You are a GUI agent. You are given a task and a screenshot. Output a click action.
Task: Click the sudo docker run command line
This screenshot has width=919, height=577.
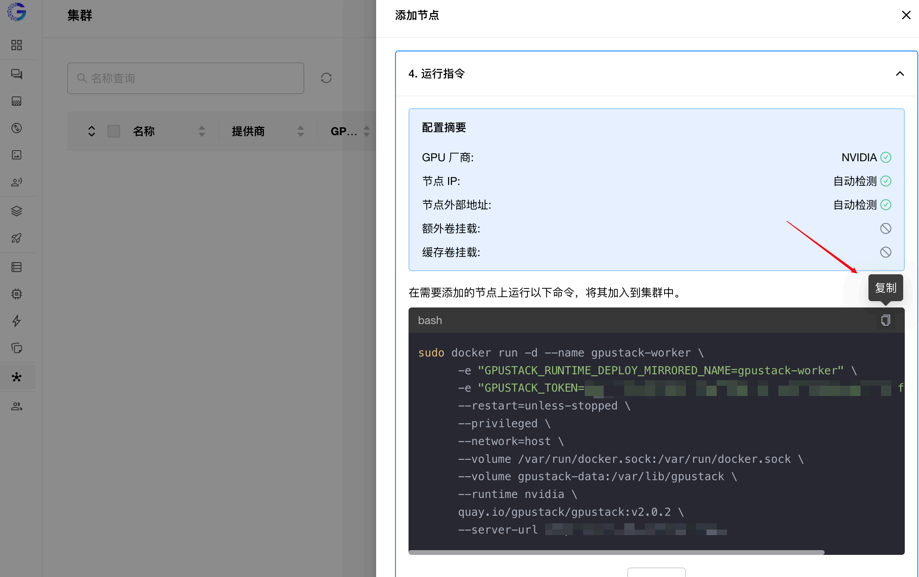coord(561,353)
